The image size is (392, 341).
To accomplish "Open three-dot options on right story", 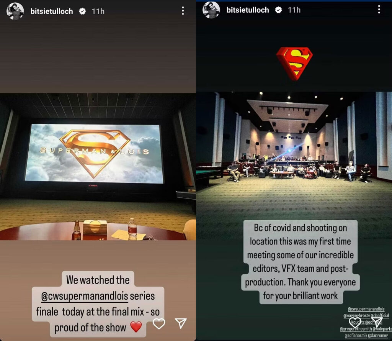I will (379, 10).
